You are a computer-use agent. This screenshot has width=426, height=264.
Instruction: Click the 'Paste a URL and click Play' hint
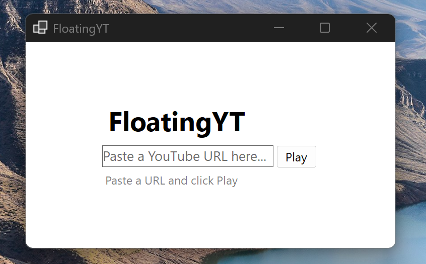click(171, 181)
